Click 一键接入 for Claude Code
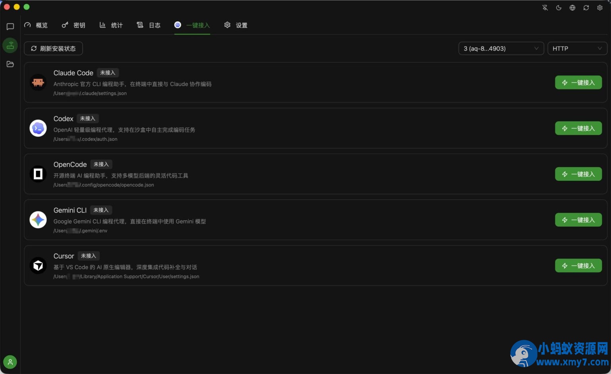The image size is (611, 374). click(578, 83)
